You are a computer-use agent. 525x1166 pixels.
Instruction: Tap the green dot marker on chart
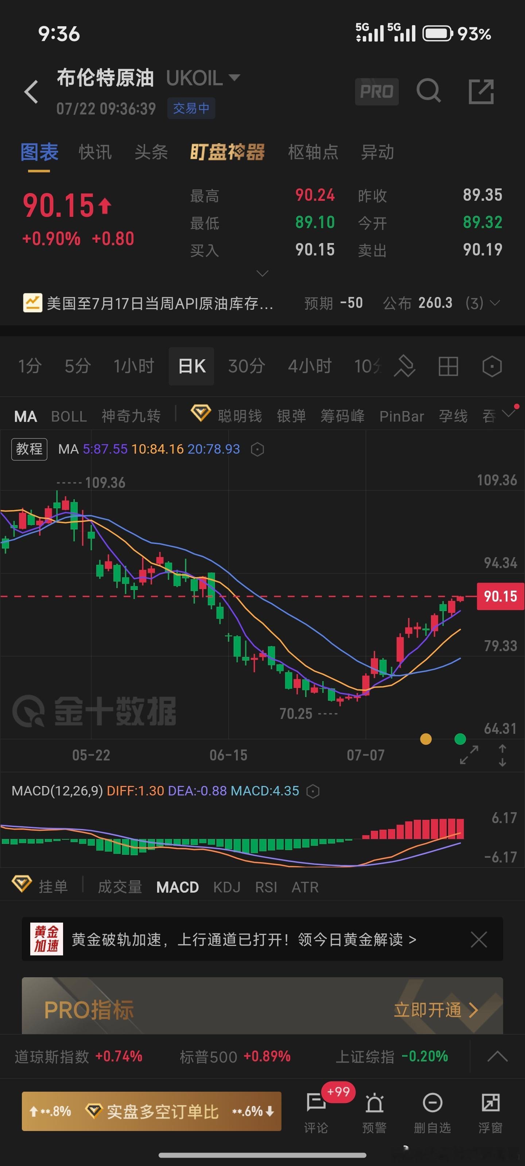coord(460,739)
